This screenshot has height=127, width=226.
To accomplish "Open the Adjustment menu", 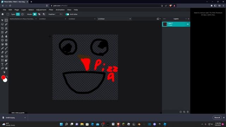I will tap(41, 10).
